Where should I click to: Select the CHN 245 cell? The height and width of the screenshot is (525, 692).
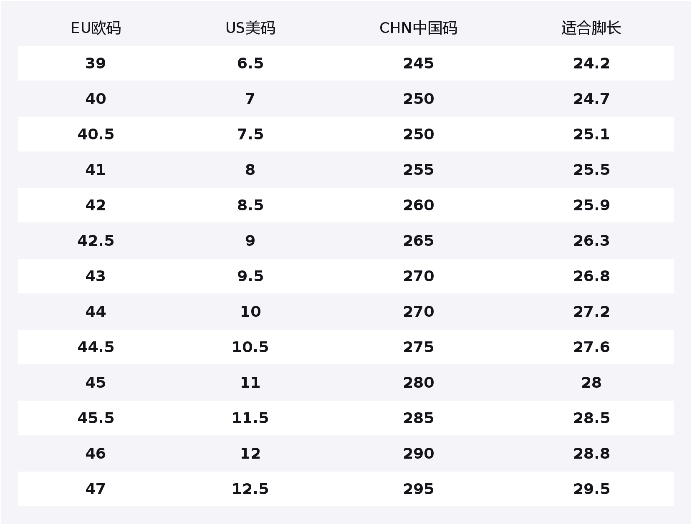tap(418, 63)
